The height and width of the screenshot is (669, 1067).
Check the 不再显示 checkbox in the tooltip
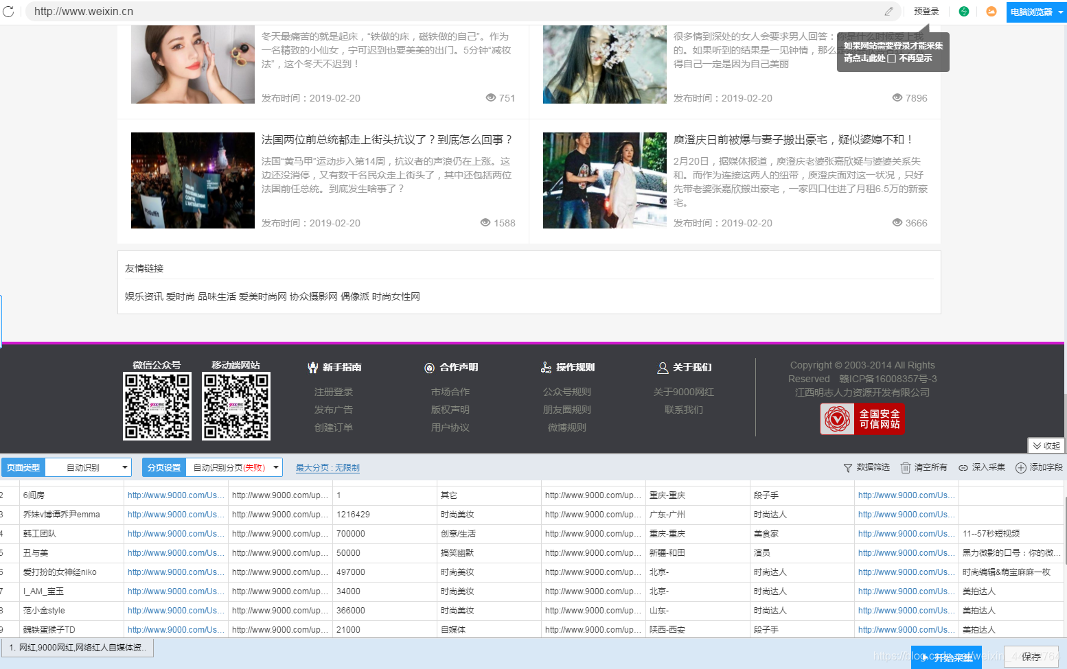[891, 58]
